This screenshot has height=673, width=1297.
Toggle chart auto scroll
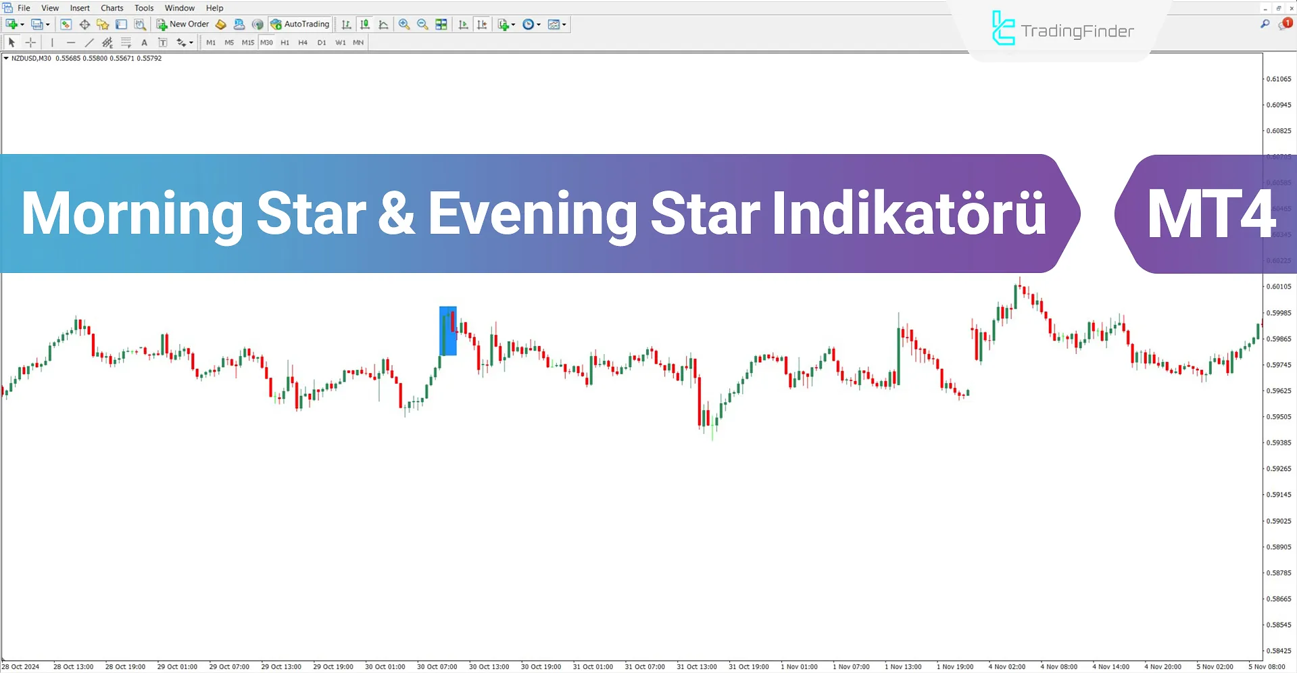[x=463, y=24]
